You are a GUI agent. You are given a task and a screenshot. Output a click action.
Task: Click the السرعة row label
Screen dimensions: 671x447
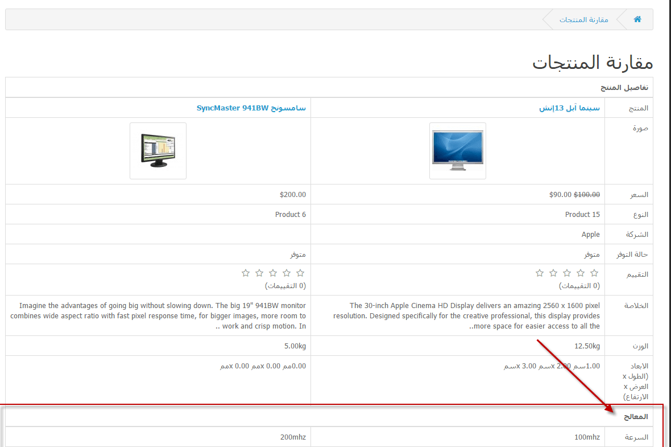(x=636, y=437)
